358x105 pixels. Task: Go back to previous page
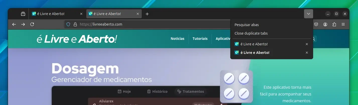click(14, 24)
